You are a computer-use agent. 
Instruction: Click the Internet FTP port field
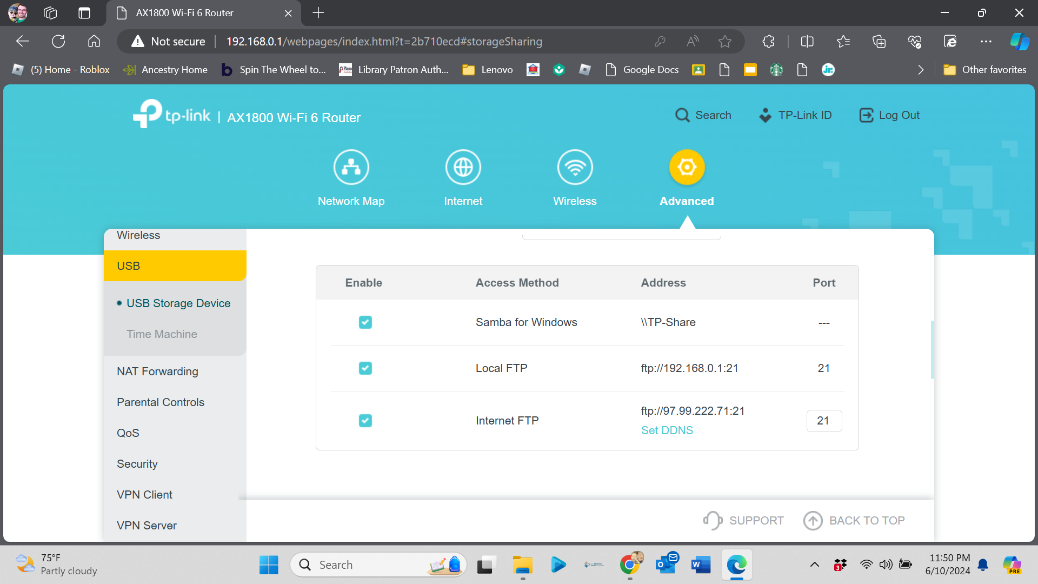824,421
